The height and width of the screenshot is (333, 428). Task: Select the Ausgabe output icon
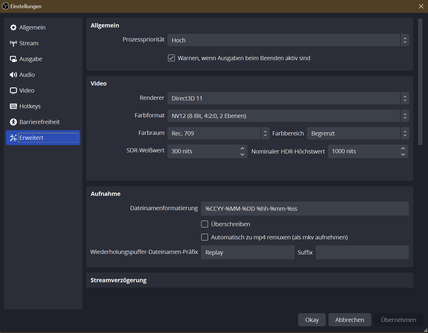coord(13,59)
